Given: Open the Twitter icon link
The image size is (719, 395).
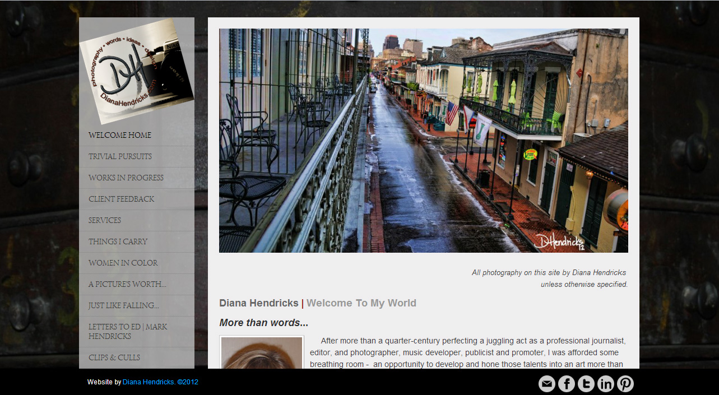Looking at the screenshot, I should (x=586, y=384).
